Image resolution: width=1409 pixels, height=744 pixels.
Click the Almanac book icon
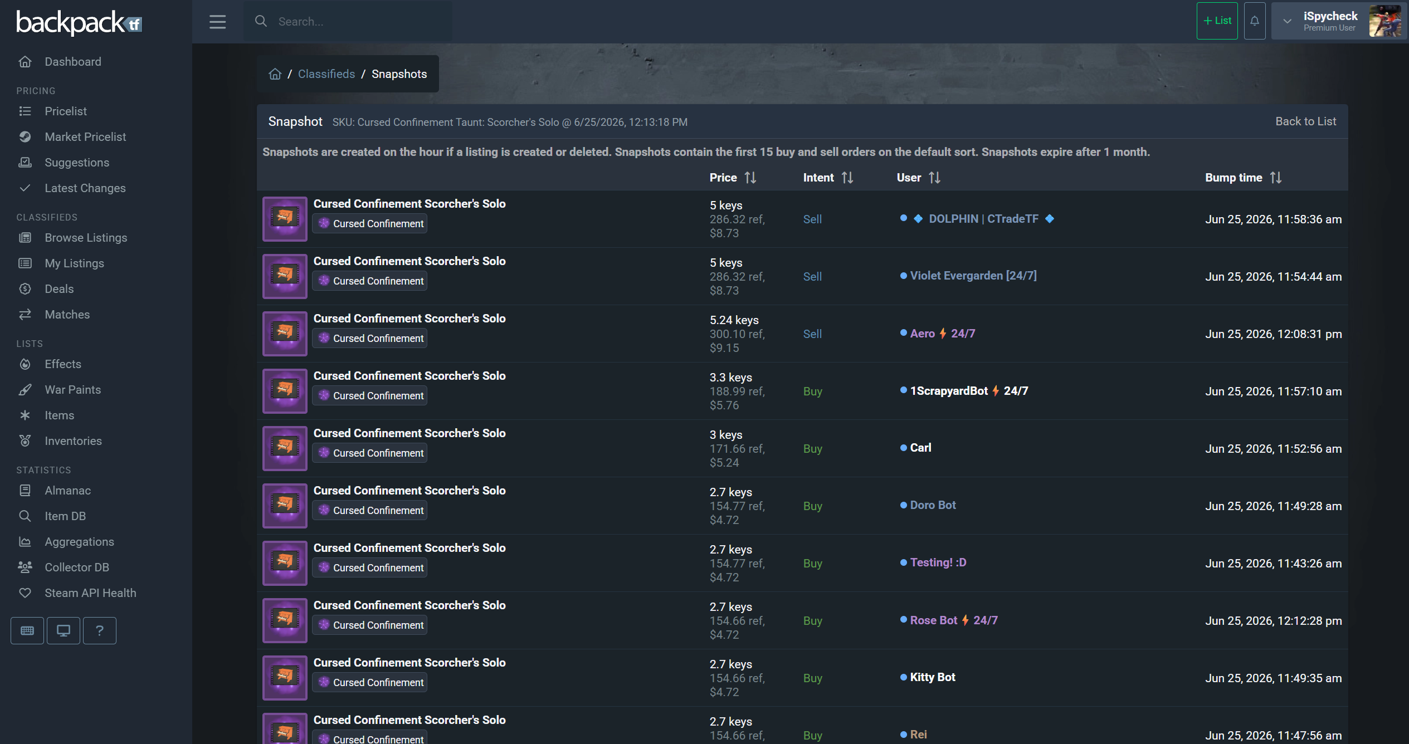[x=25, y=491]
